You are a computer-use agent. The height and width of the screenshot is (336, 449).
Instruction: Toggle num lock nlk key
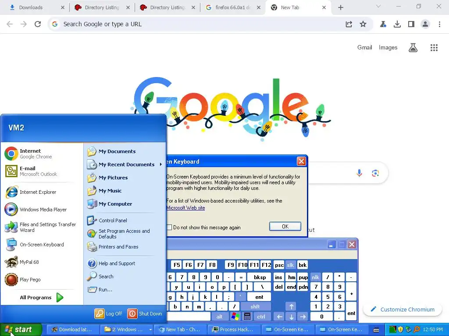coord(315,277)
